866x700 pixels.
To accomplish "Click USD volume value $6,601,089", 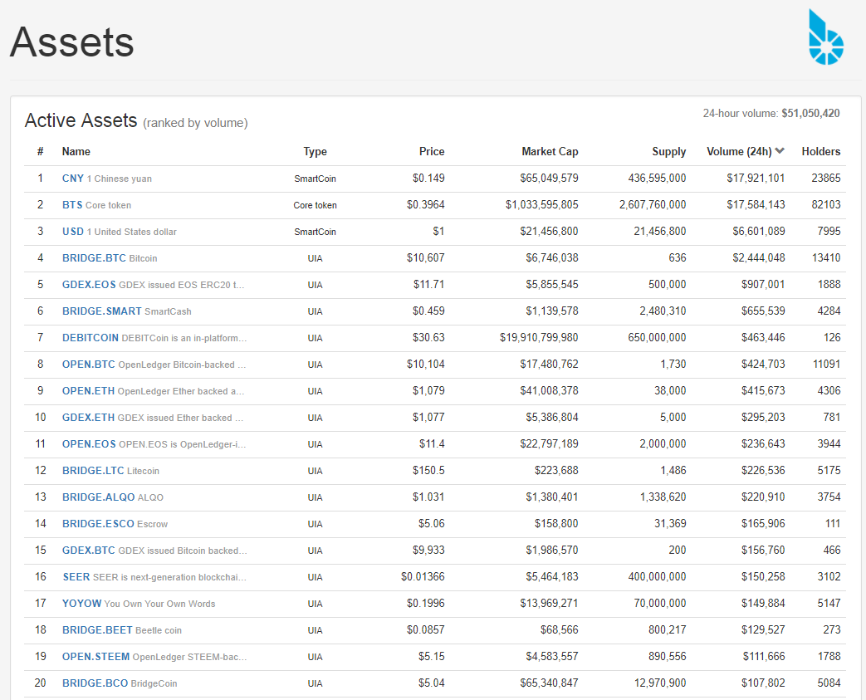I will pos(759,231).
